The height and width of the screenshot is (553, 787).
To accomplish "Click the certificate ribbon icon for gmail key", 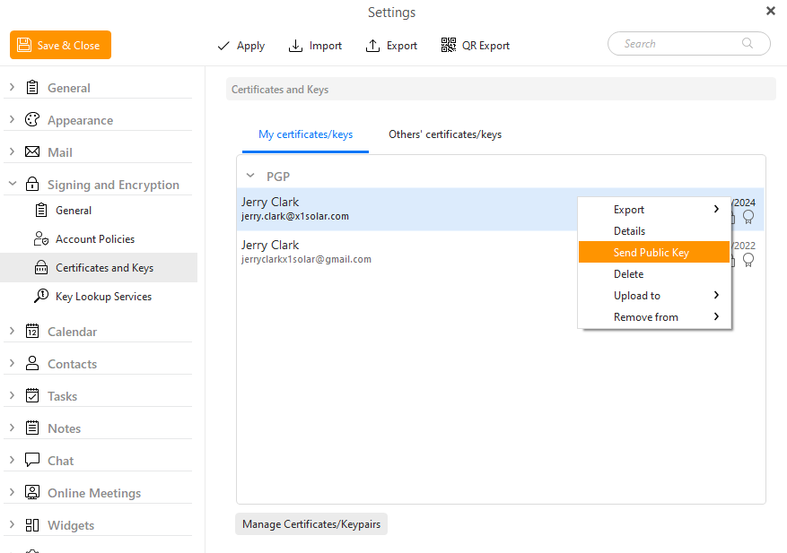I will (748, 260).
